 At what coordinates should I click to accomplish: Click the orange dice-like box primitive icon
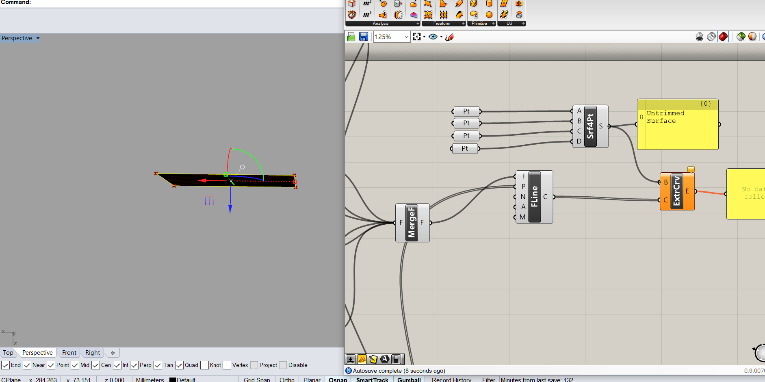point(474,4)
